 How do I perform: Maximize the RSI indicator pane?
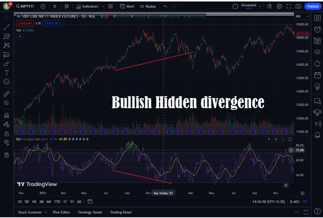click(290, 139)
